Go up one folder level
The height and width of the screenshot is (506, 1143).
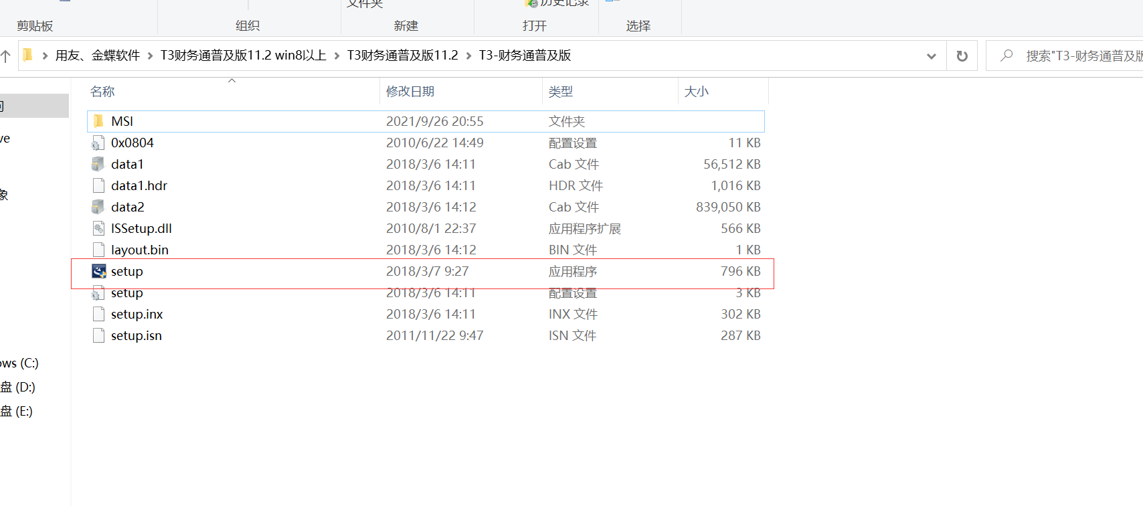pos(5,56)
